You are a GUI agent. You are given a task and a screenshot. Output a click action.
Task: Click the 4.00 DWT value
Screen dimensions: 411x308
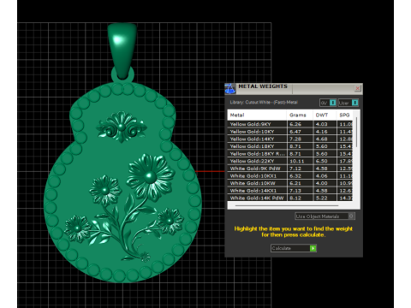click(321, 183)
